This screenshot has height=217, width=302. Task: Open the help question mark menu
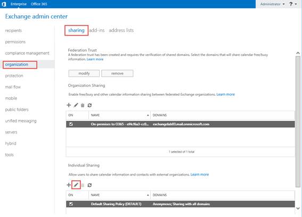[291, 4]
